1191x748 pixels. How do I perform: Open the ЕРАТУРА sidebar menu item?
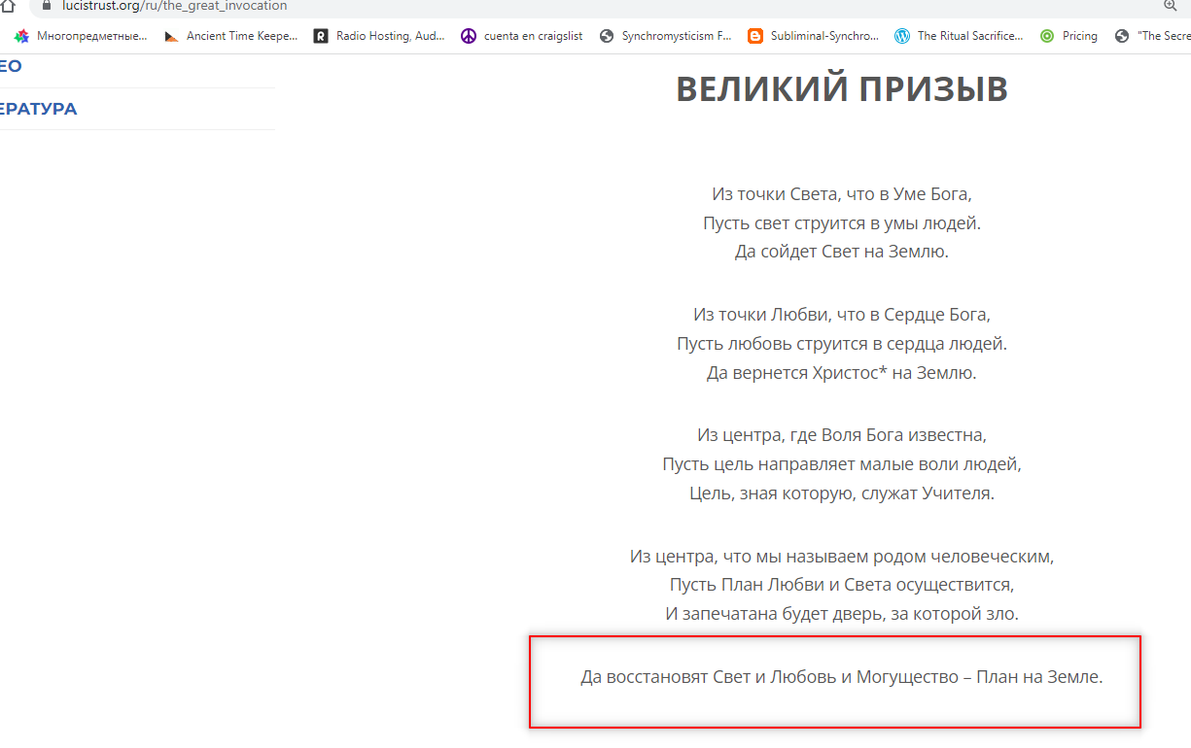click(38, 109)
